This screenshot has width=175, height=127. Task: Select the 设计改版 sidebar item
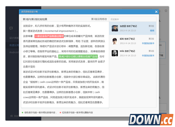[x=13, y=38]
